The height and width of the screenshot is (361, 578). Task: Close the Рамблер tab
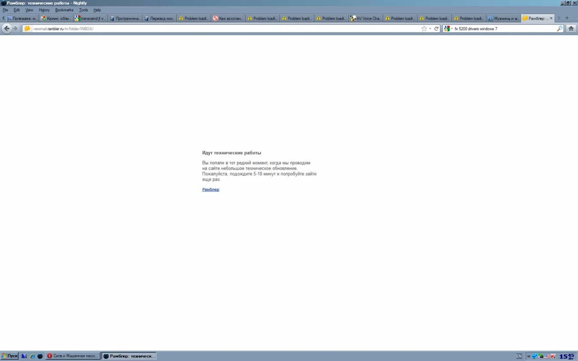click(551, 19)
